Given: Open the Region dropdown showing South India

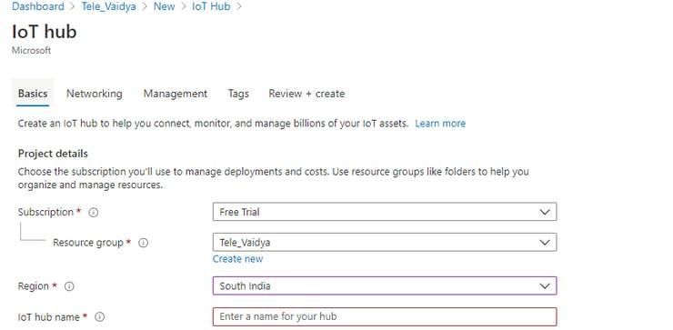Looking at the screenshot, I should pos(385,285).
